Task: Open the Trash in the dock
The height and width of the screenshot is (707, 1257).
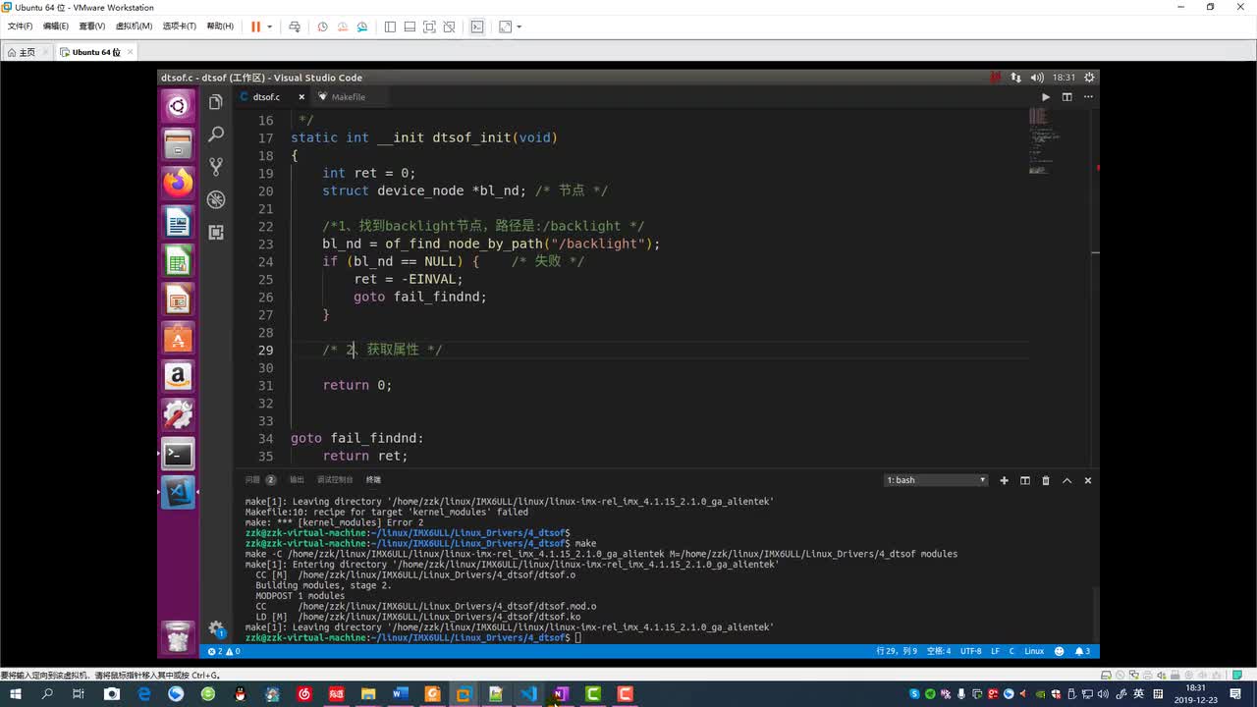Action: pyautogui.click(x=178, y=637)
